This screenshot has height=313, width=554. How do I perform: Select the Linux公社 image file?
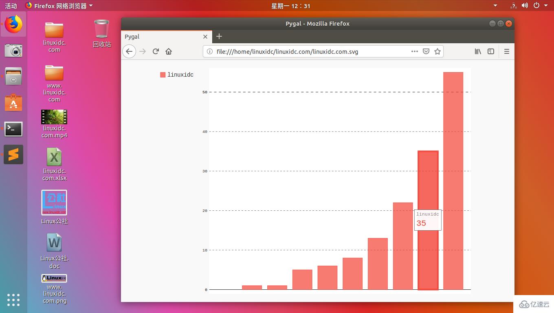click(54, 207)
